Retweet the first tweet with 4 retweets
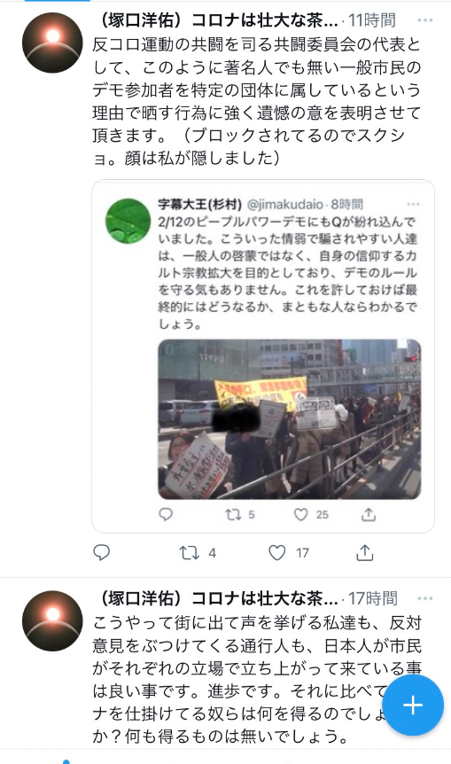This screenshot has width=451, height=764. (189, 552)
